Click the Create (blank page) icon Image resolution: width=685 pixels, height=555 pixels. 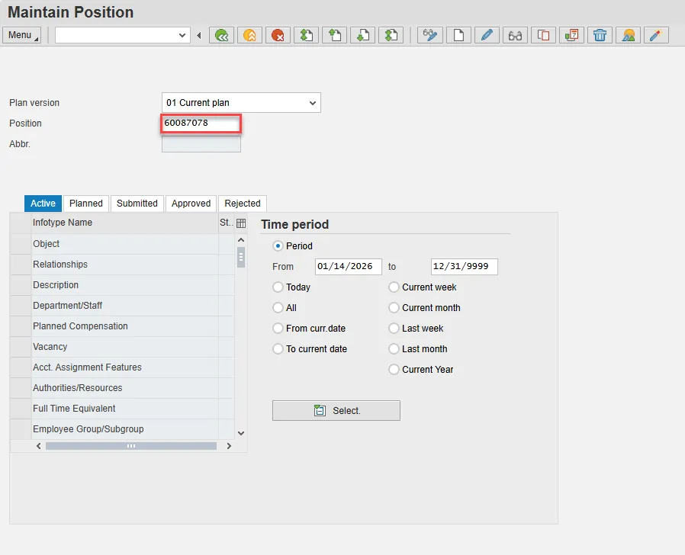pyautogui.click(x=458, y=35)
